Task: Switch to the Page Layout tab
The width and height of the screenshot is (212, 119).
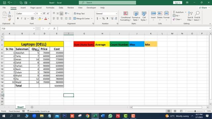Action: (36, 8)
